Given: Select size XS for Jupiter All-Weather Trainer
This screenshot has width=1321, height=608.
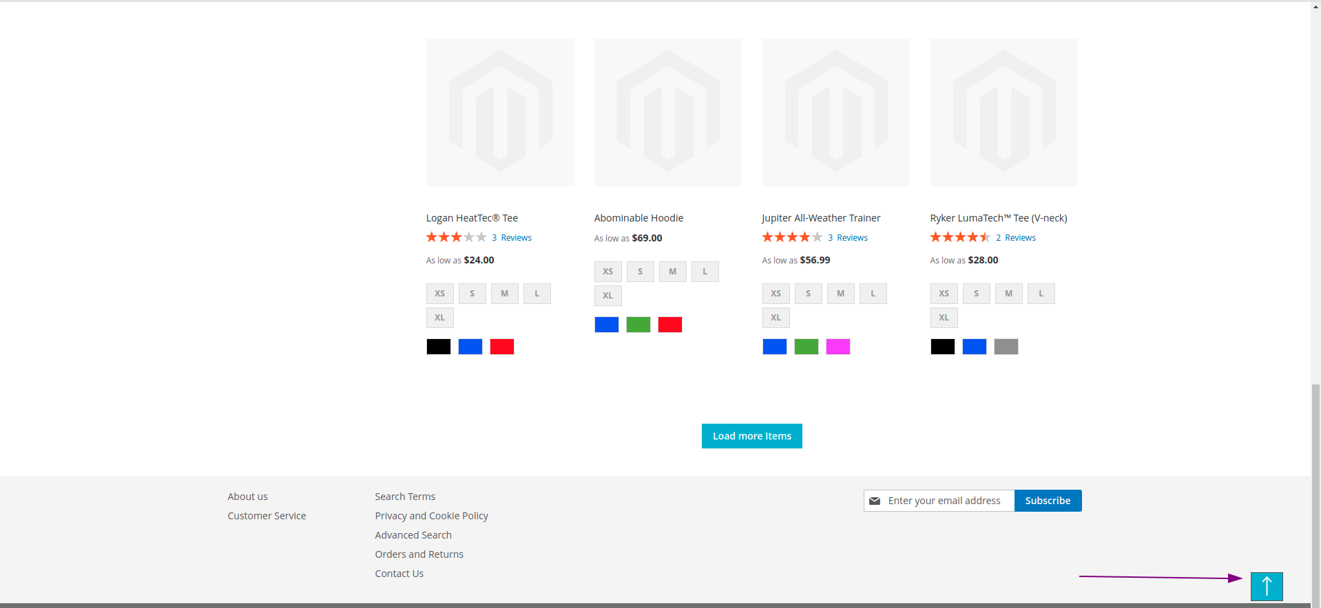Looking at the screenshot, I should (776, 294).
